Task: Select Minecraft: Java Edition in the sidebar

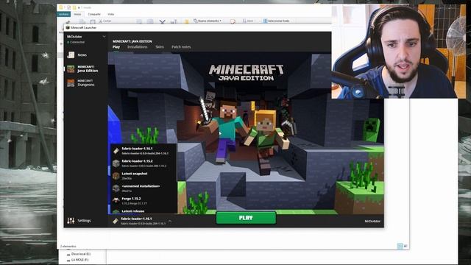Action: coord(83,68)
